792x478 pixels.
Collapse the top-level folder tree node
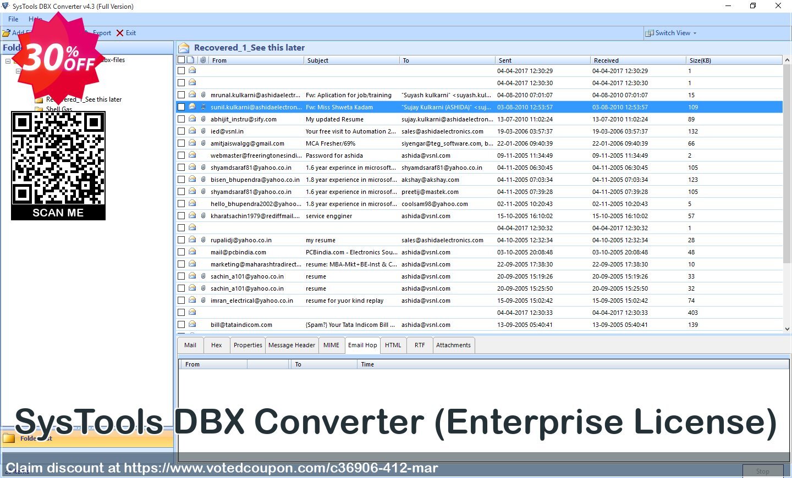8,60
